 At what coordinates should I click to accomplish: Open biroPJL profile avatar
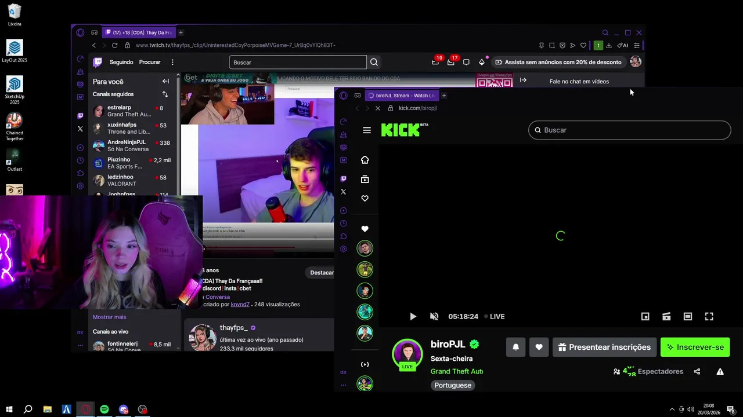pyautogui.click(x=407, y=353)
